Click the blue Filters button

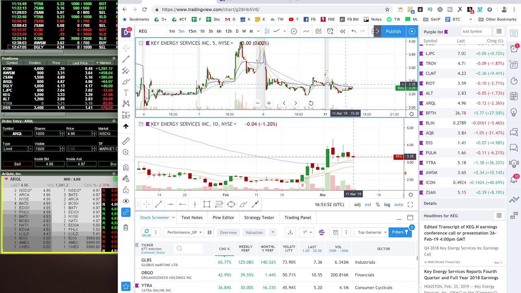pos(400,232)
